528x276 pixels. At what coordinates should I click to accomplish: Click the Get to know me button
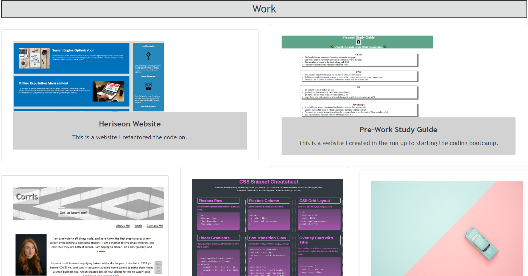pos(74,212)
